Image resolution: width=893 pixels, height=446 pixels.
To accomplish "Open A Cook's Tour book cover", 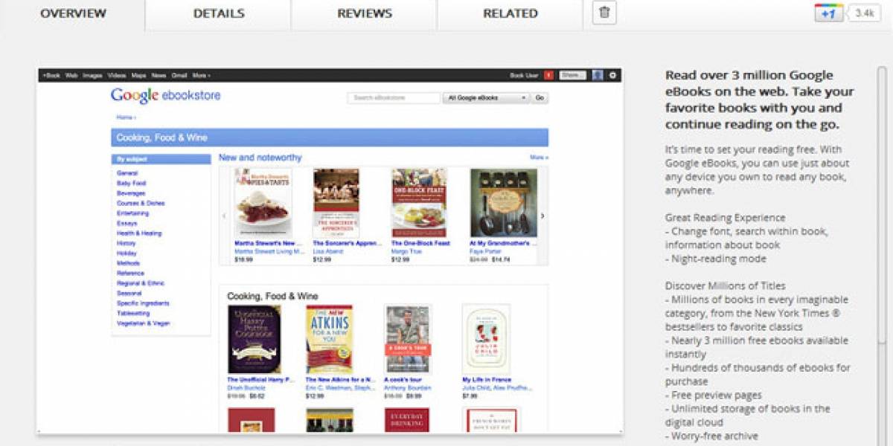I will pyautogui.click(x=408, y=339).
